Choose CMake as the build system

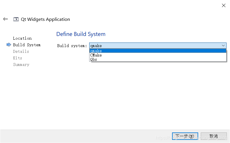(x=158, y=55)
